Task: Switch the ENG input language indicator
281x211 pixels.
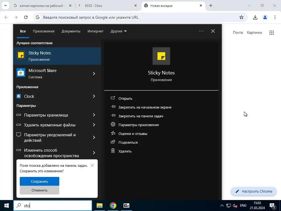Action: pyautogui.click(x=243, y=206)
